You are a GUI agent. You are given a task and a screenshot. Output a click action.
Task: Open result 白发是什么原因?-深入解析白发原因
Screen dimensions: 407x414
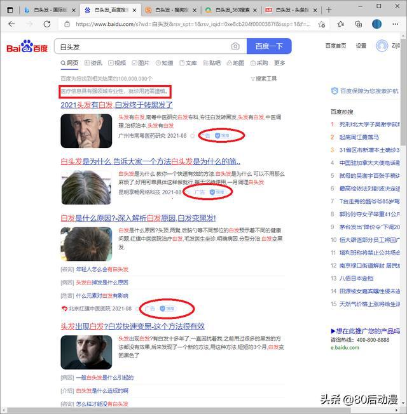[x=138, y=218]
